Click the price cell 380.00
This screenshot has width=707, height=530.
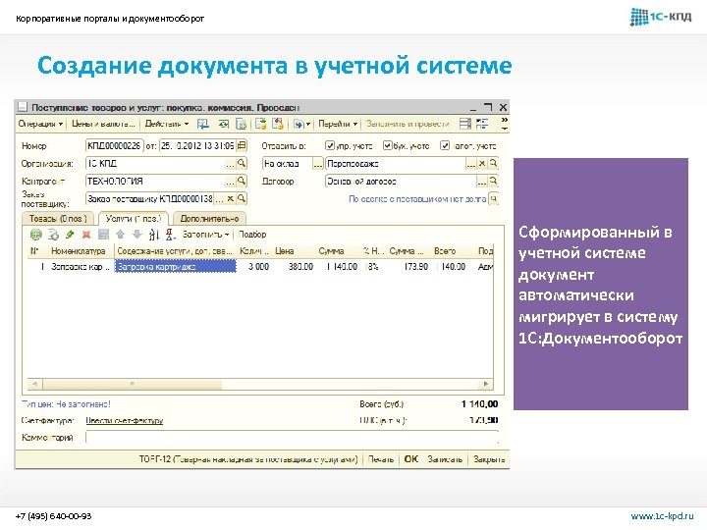click(x=294, y=267)
